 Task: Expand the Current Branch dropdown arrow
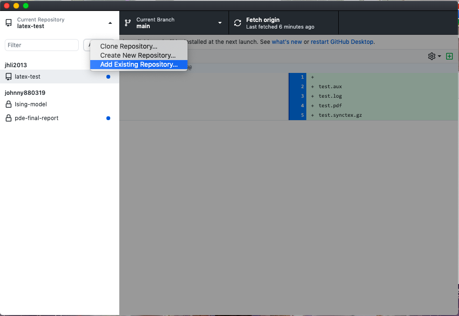(x=220, y=23)
